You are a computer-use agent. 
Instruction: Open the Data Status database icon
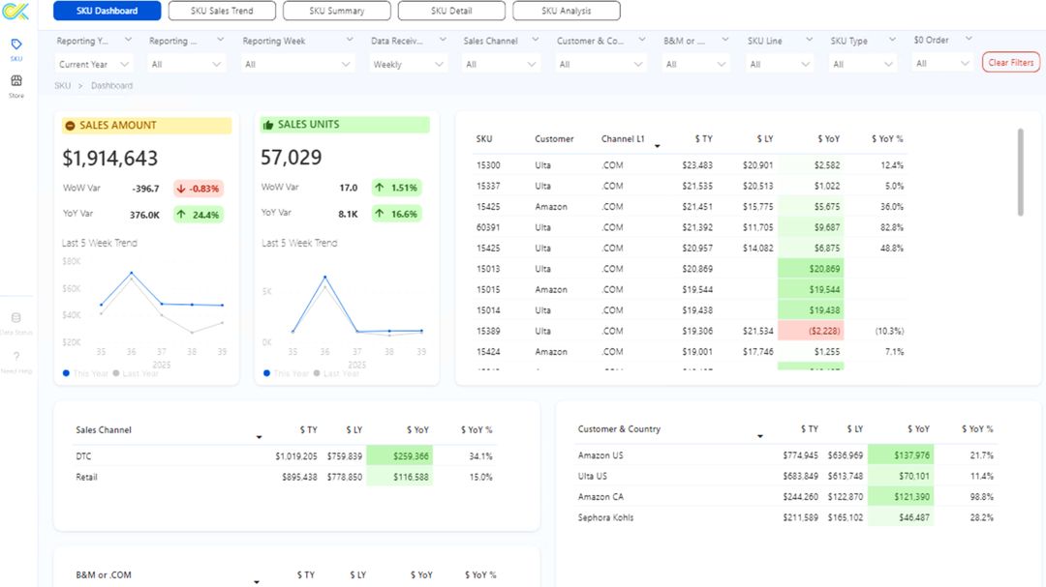(x=16, y=318)
